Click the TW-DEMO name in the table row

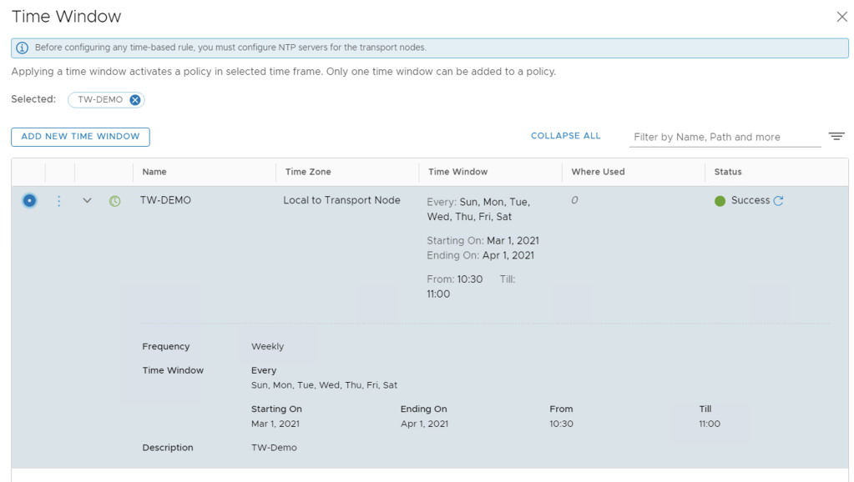[165, 201]
